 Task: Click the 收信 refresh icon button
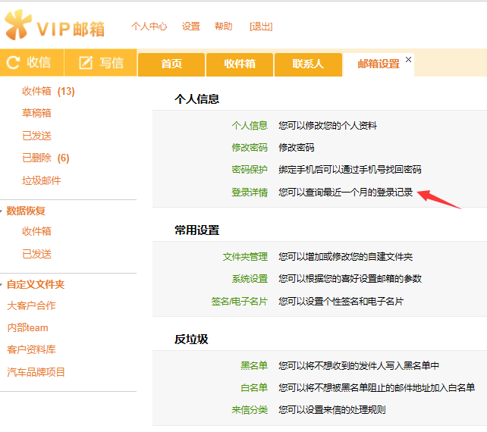tap(13, 63)
